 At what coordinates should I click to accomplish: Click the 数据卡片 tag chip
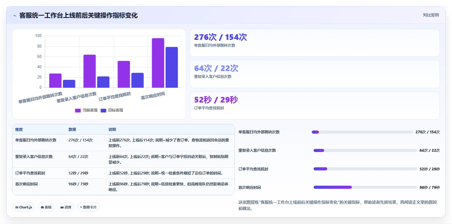click(88, 207)
